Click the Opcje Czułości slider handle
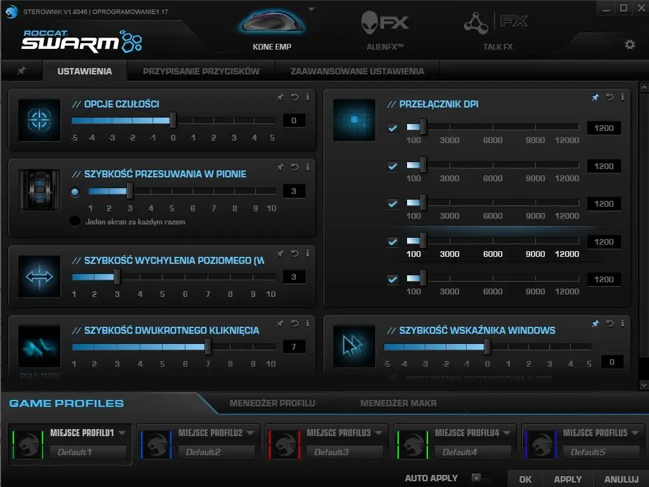This screenshot has width=649, height=487. pyautogui.click(x=173, y=121)
